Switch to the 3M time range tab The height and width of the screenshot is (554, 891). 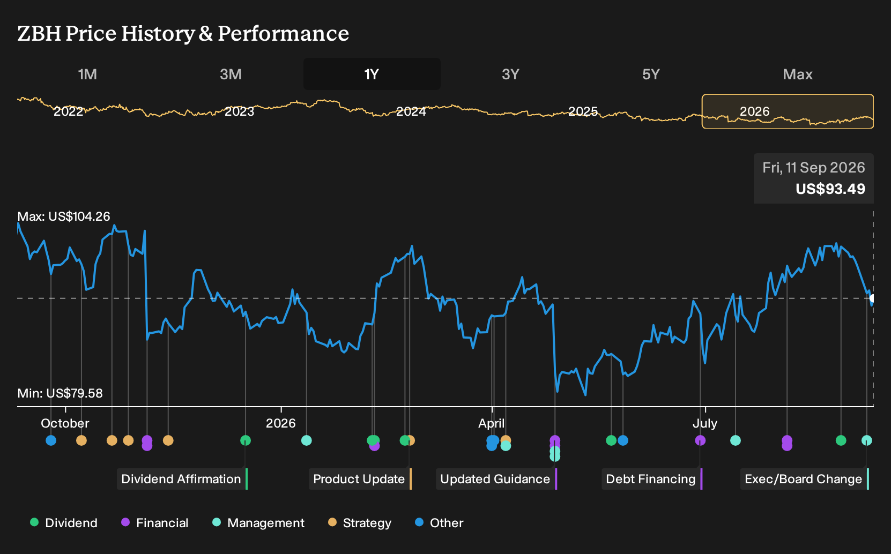click(x=231, y=74)
